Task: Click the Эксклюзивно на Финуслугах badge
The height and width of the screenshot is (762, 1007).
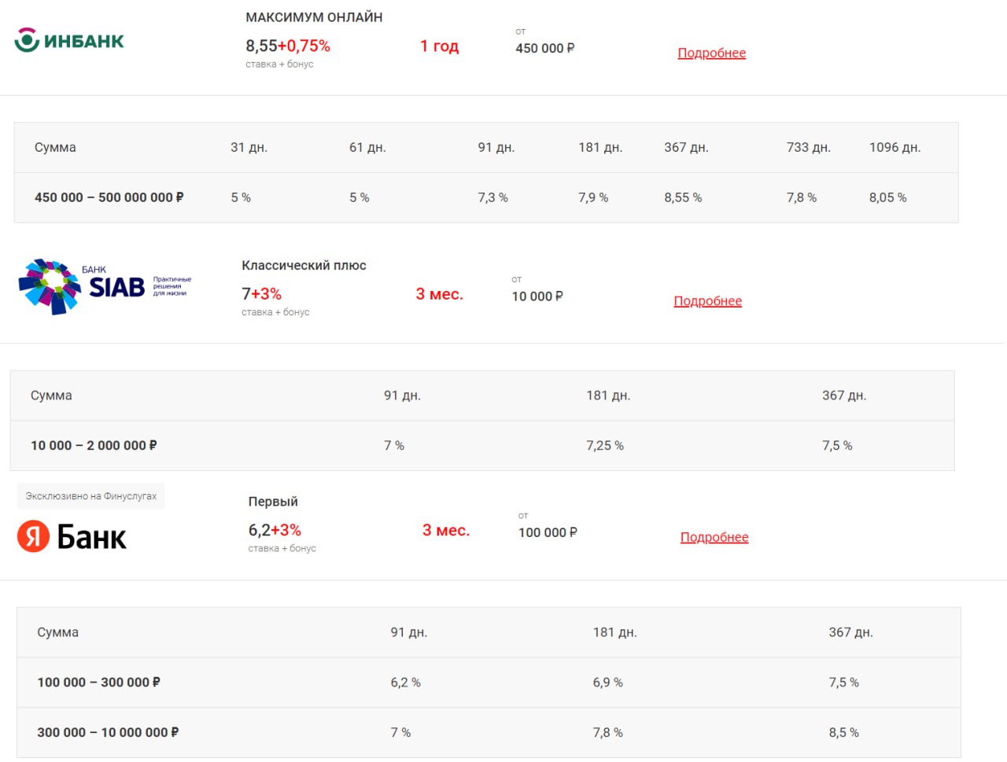Action: tap(91, 496)
